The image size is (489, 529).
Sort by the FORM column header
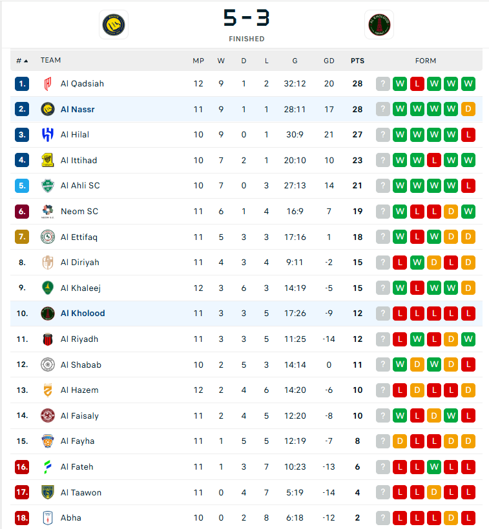point(426,61)
